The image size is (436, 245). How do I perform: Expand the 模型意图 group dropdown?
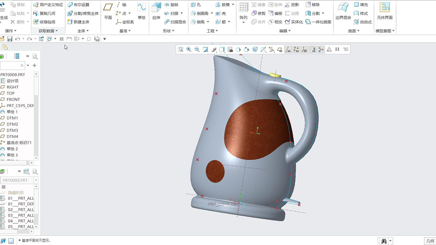pyautogui.click(x=385, y=31)
